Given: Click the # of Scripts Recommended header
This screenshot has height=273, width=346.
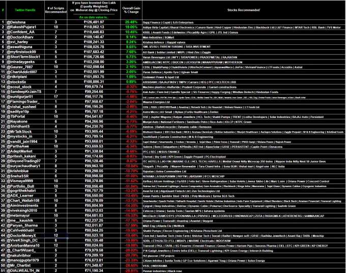Looking at the screenshot, I should click(x=56, y=10).
